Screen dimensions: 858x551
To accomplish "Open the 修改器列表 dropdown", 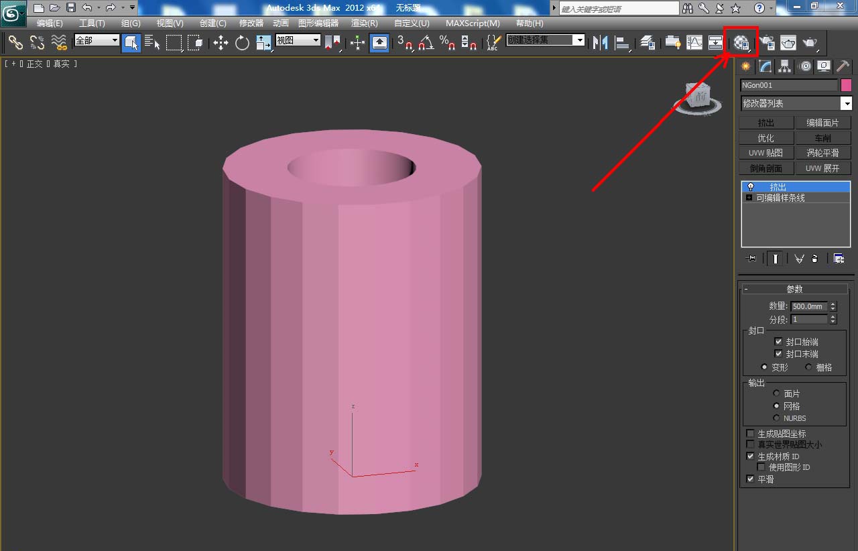I will pyautogui.click(x=796, y=103).
